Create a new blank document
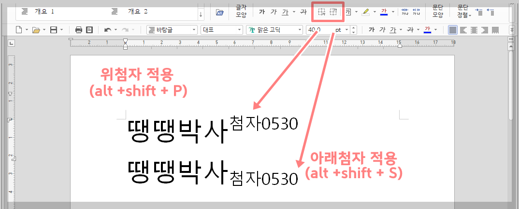Screen dimensions: 519x209 point(19,30)
